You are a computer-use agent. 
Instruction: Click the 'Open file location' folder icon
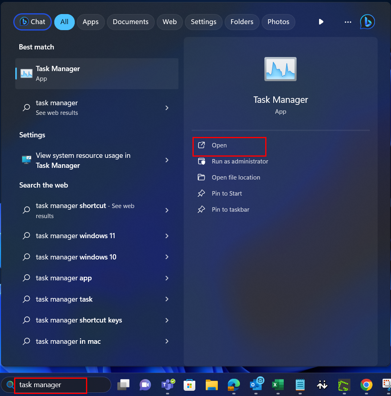click(201, 177)
